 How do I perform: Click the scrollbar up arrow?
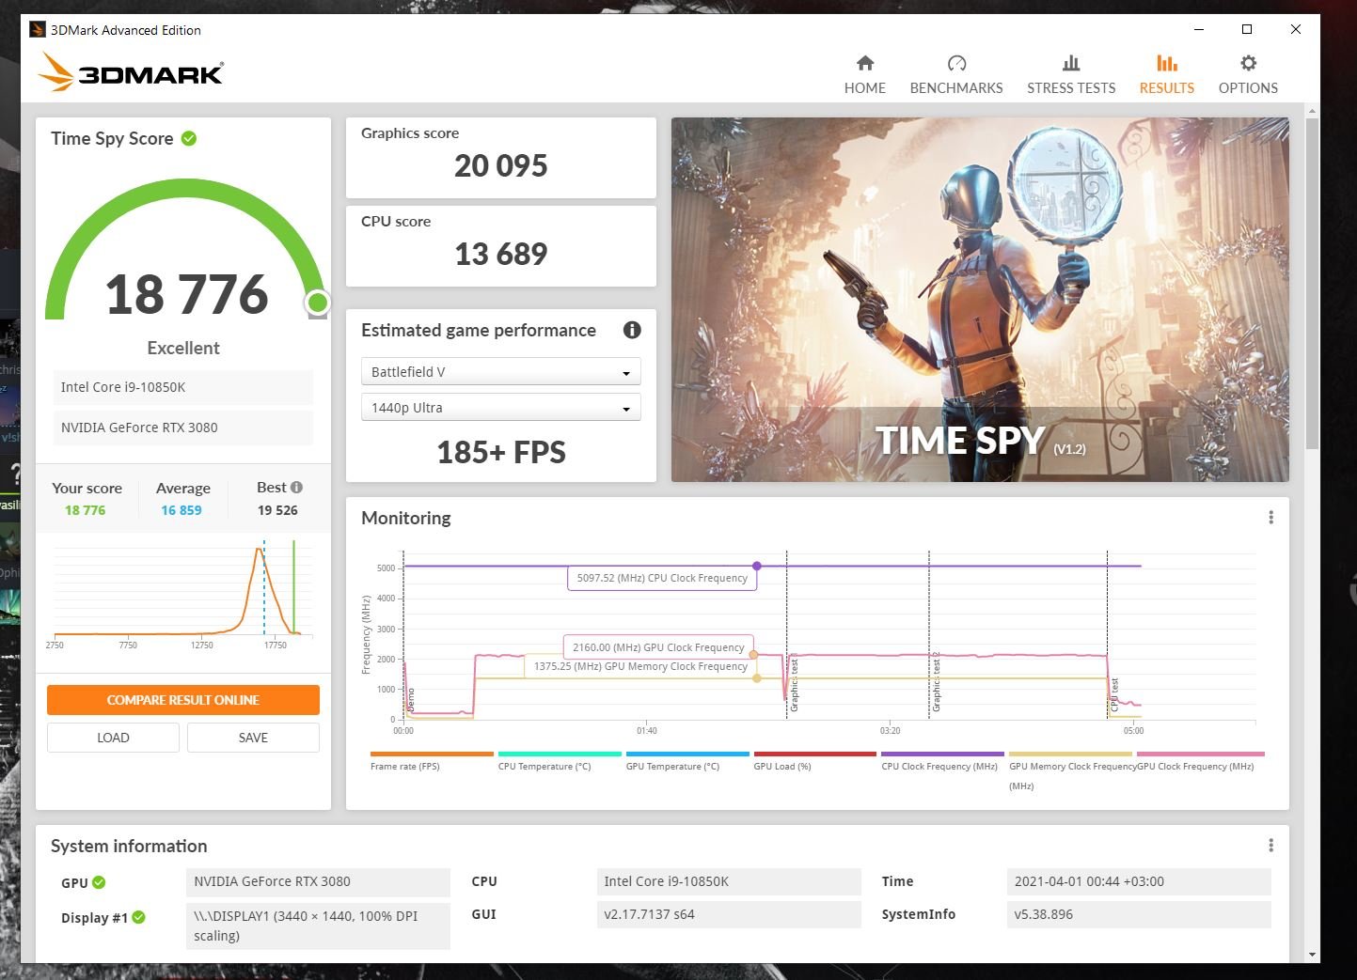click(x=1312, y=111)
